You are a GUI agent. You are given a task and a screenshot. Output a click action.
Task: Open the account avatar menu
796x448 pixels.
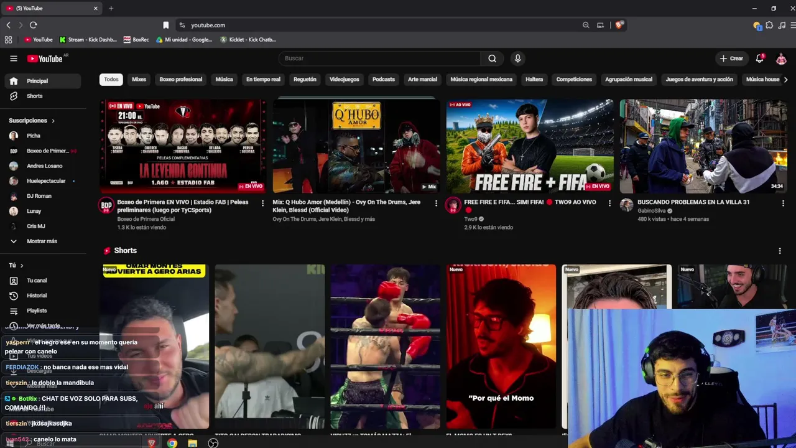781,58
